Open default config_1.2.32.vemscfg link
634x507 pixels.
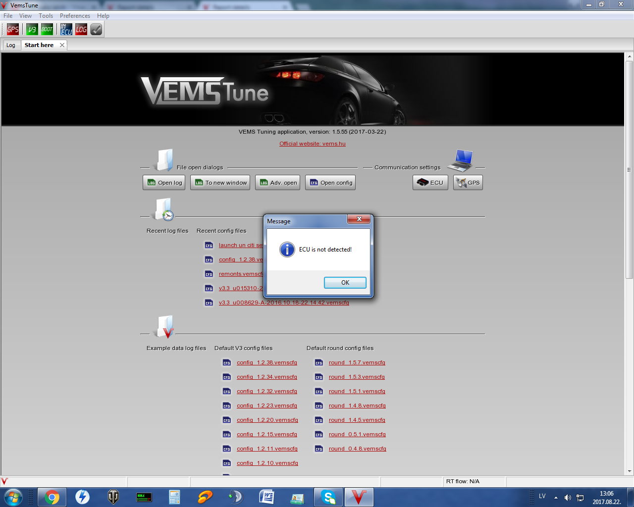coord(267,391)
